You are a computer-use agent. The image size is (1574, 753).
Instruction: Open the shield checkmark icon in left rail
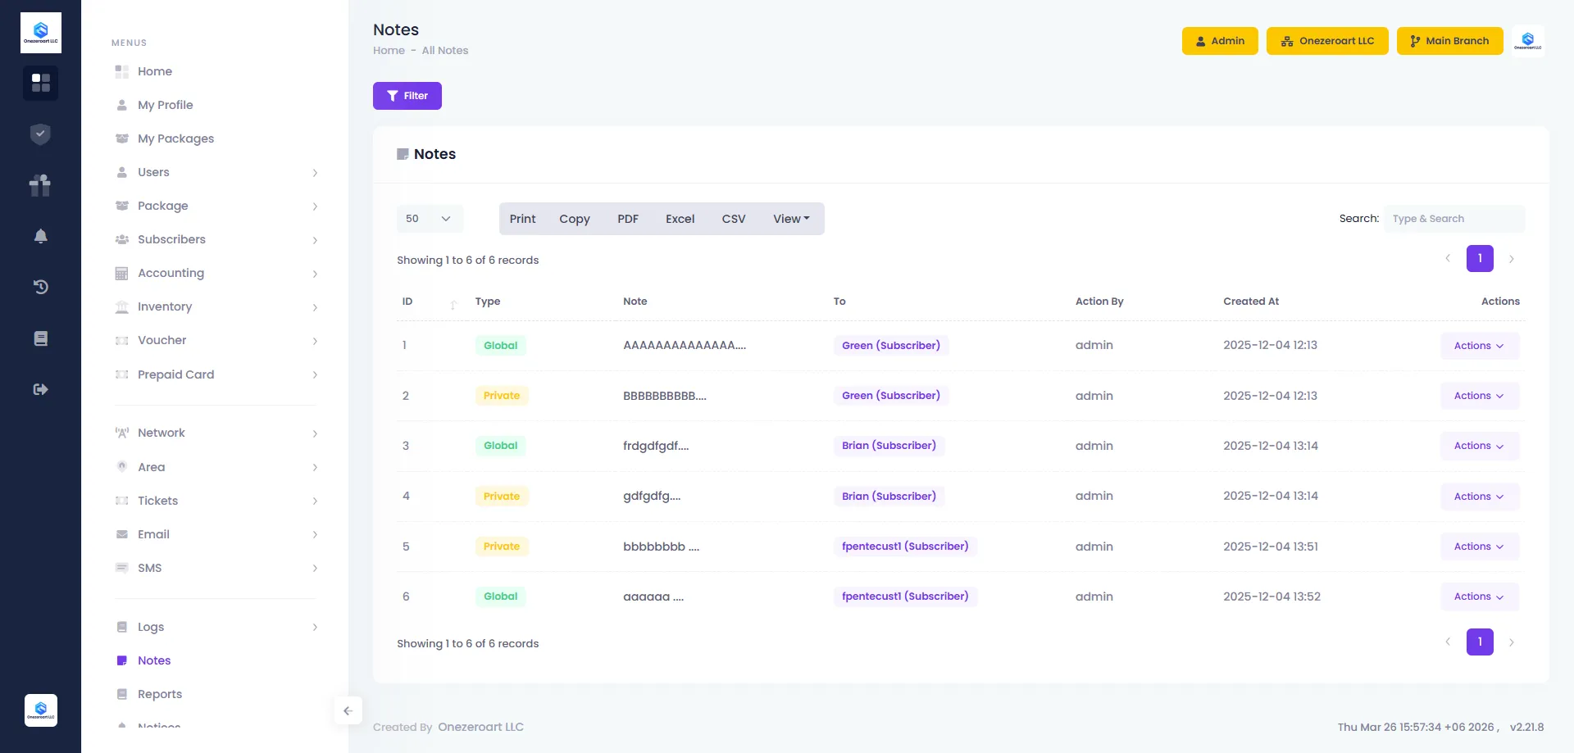[x=40, y=134]
